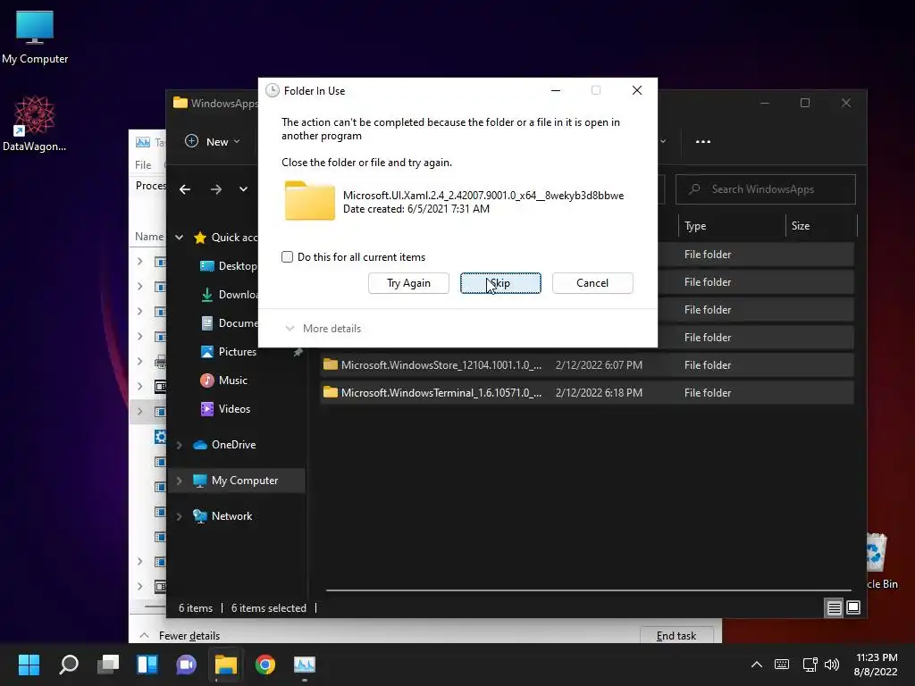Click the network tray icon
Viewport: 915px width, 686px height.
pos(810,665)
